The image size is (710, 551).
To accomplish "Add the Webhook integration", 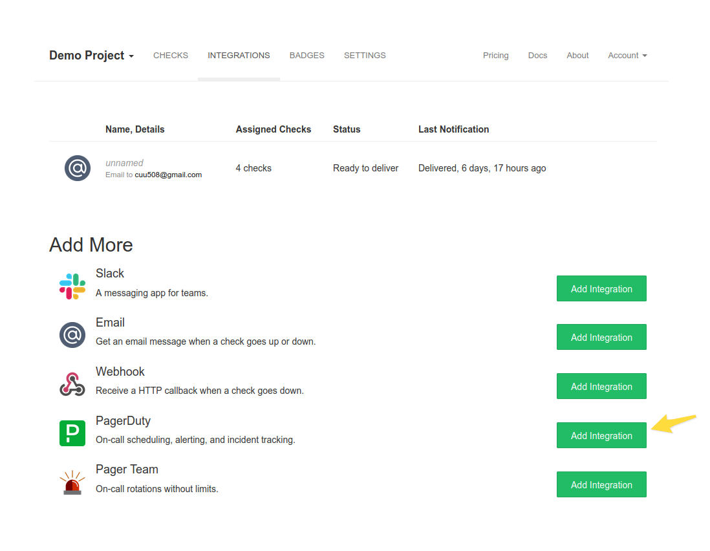I will pos(601,386).
